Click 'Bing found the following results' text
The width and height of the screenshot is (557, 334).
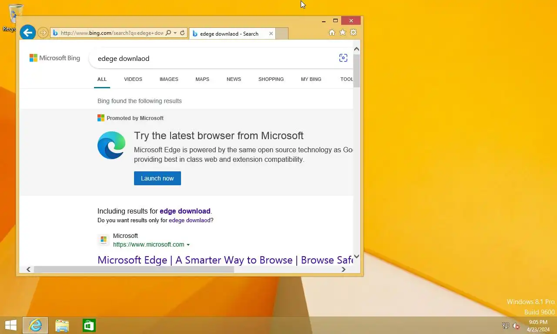[x=140, y=101]
